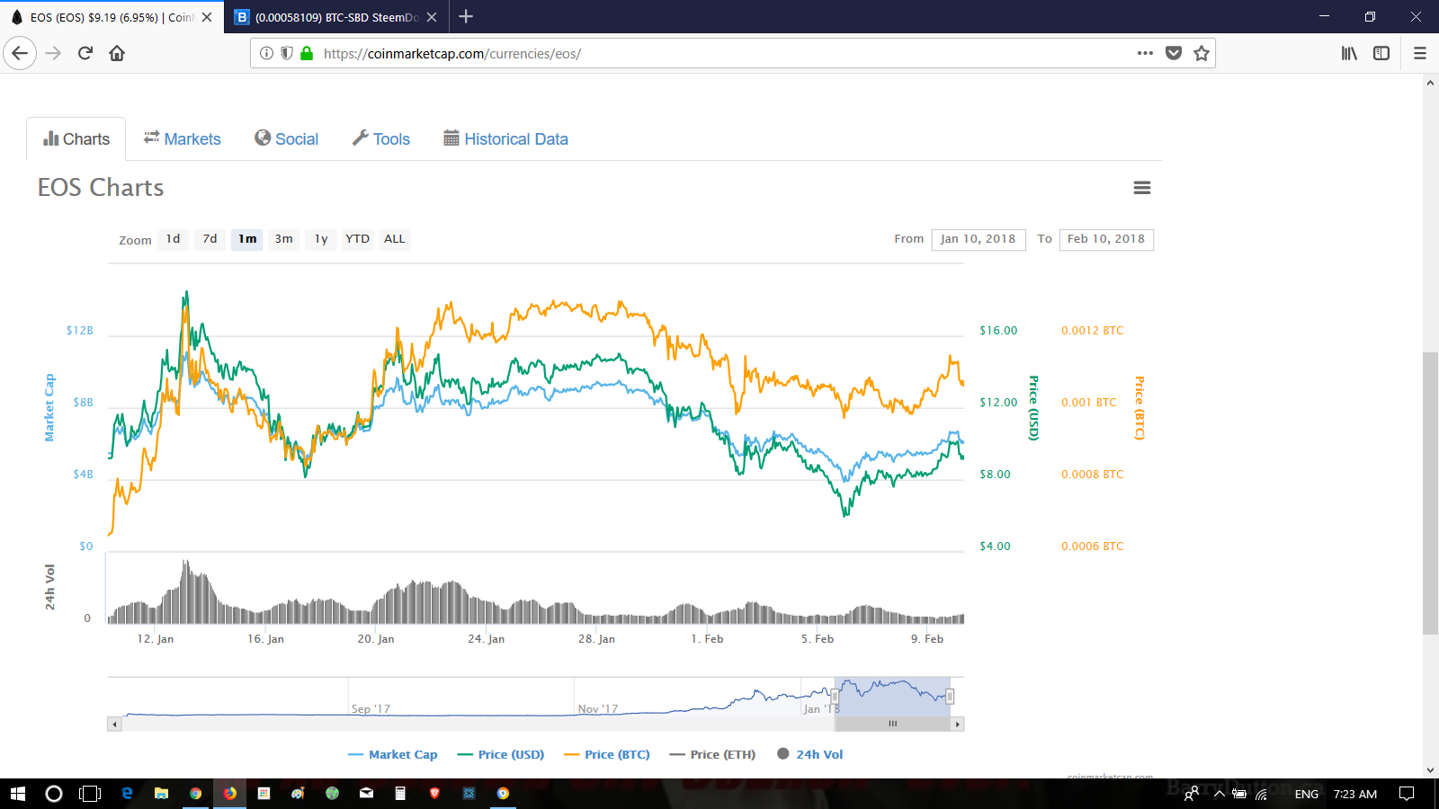Bookmark this page with the star
The height and width of the screenshot is (809, 1439).
pyautogui.click(x=1202, y=53)
